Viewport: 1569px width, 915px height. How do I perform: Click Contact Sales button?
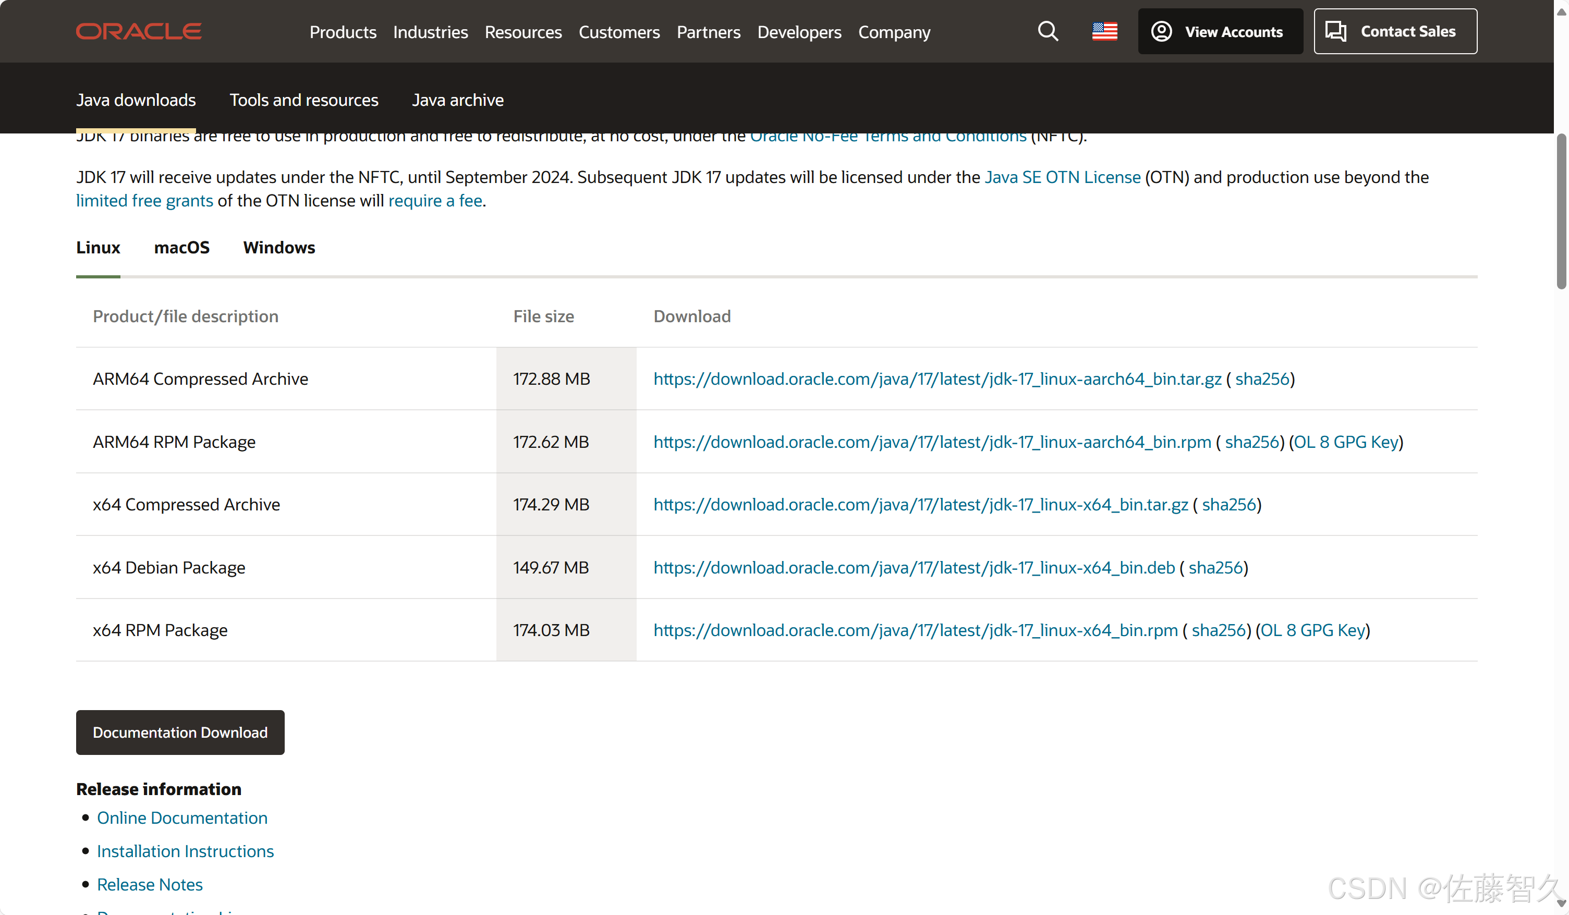tap(1395, 31)
